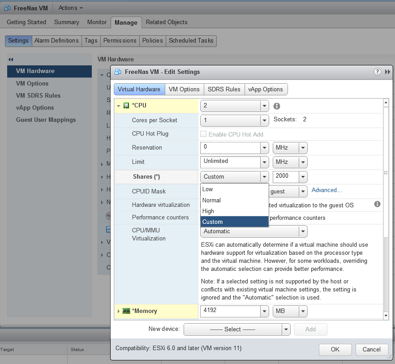
Task: Open the Cores per Socket dropdown
Action: click(264, 120)
